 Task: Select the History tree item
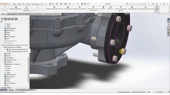pos(7,54)
